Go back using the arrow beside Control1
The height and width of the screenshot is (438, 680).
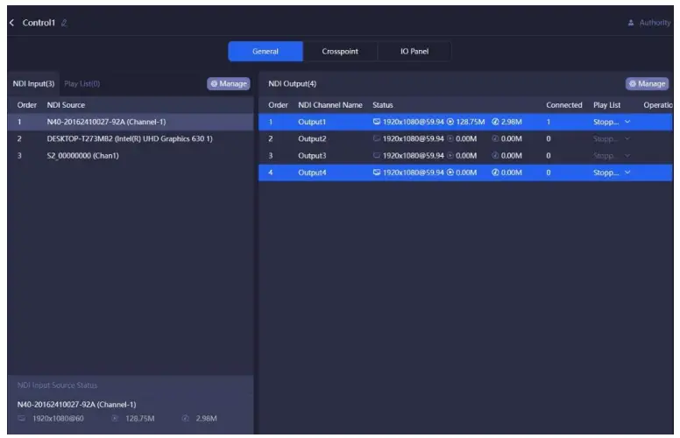click(11, 23)
